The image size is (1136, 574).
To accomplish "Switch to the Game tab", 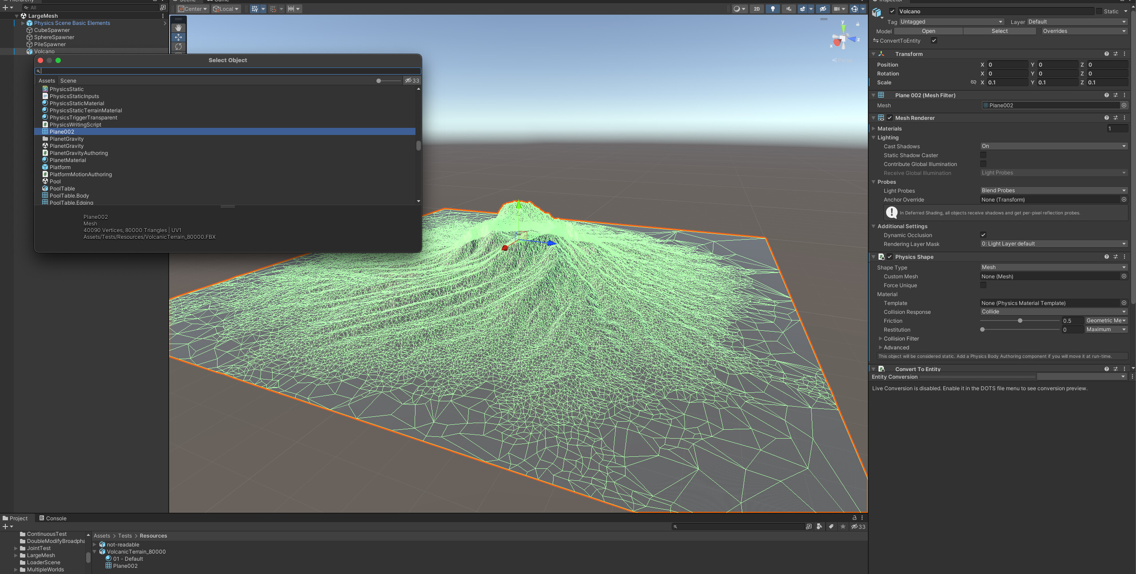I will coord(217,1).
